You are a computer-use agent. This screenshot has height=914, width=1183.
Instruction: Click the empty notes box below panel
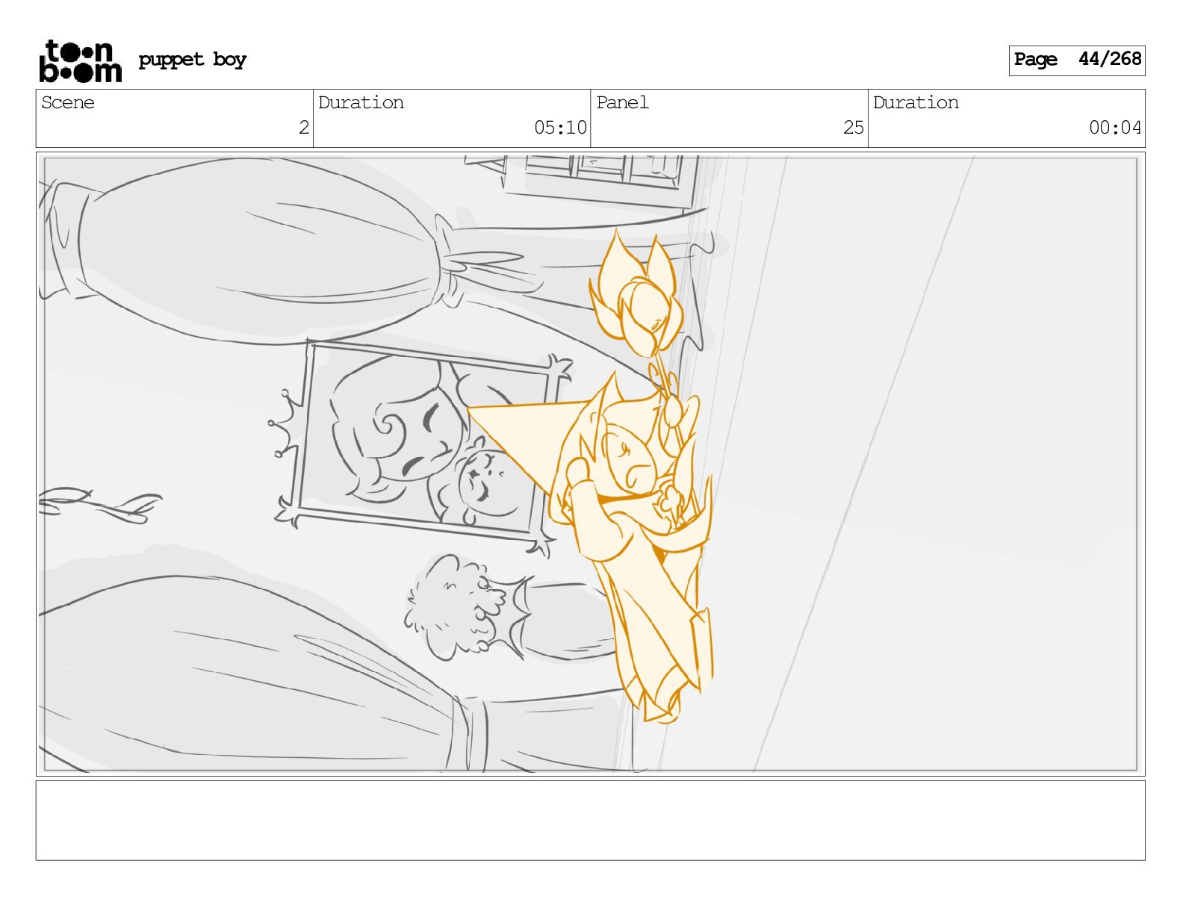tap(590, 821)
